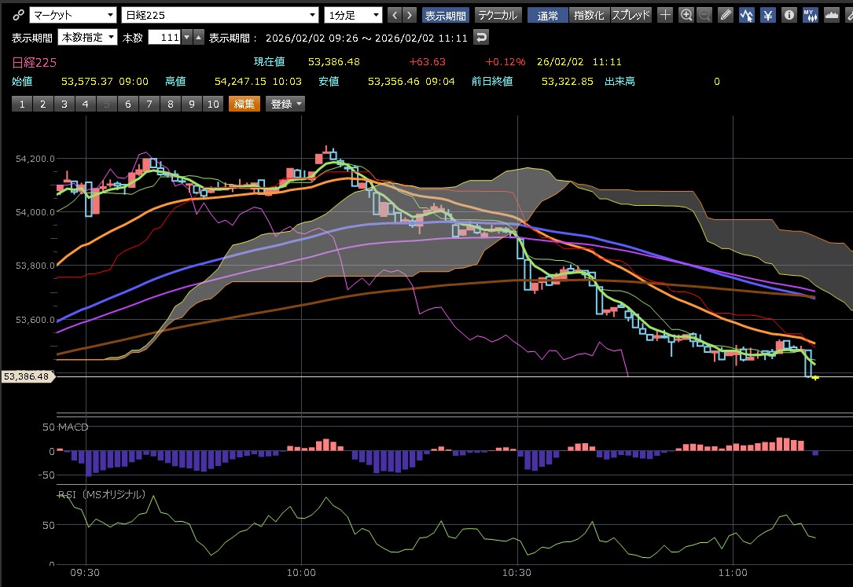Toggle the 通常 normal display mode
Screen dimensions: 853x587
(x=547, y=15)
